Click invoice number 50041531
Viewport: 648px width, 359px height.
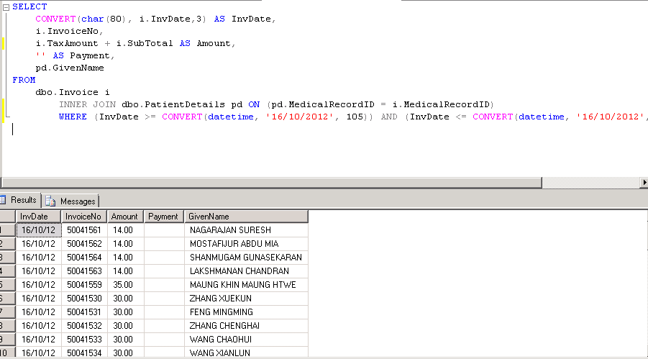(x=84, y=312)
